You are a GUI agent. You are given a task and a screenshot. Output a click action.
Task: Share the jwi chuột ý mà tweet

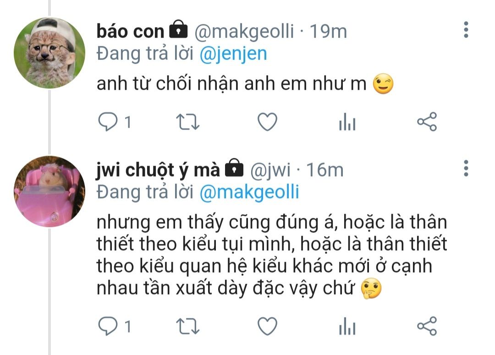coord(427,326)
